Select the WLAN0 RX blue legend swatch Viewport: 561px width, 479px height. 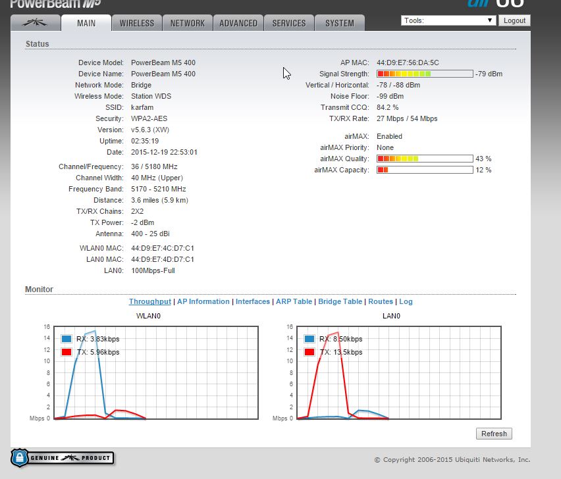[67, 339]
